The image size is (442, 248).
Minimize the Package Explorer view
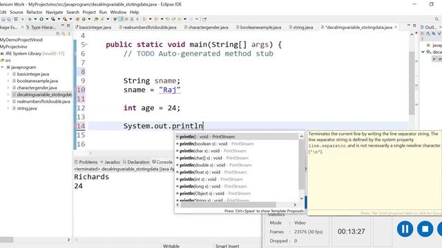pyautogui.click(x=63, y=25)
